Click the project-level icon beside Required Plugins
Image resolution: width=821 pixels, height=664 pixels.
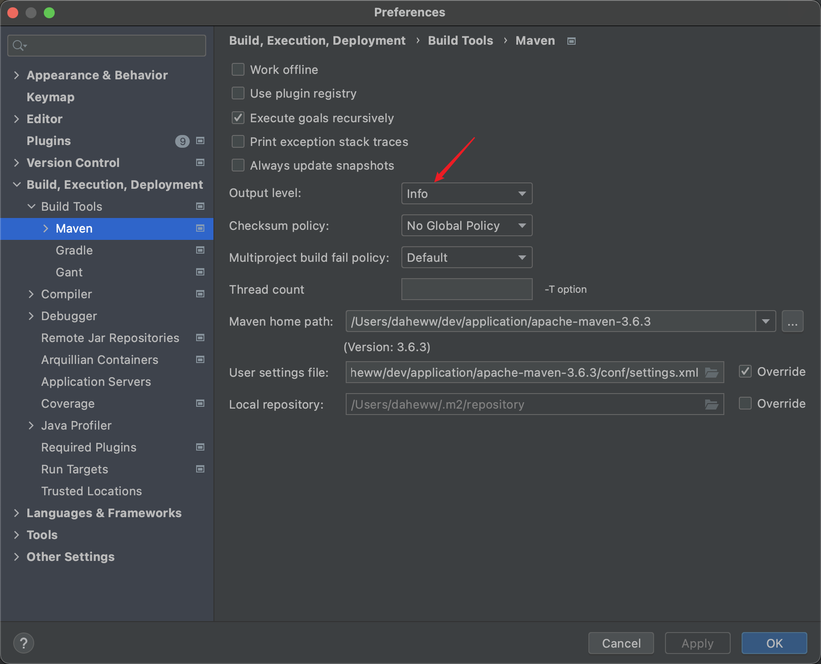tap(200, 447)
